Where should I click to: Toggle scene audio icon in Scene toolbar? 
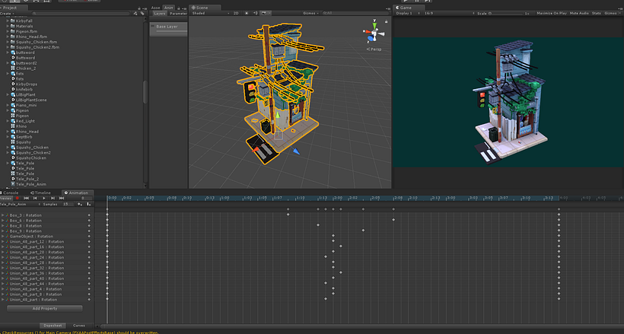[255, 13]
